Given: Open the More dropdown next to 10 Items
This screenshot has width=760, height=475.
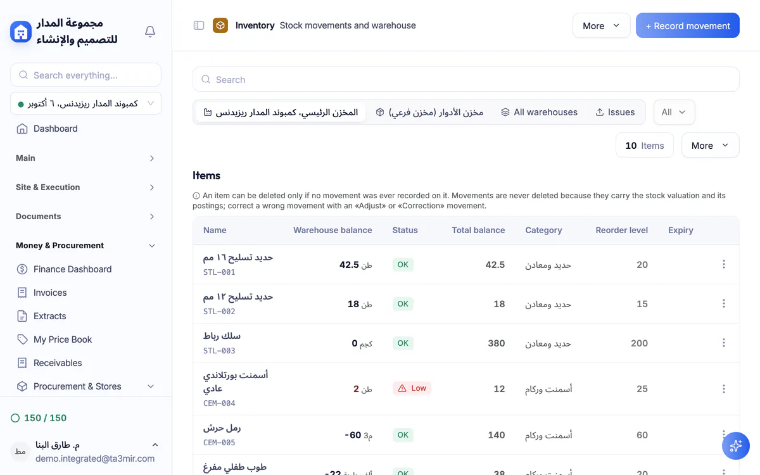Looking at the screenshot, I should pos(710,146).
